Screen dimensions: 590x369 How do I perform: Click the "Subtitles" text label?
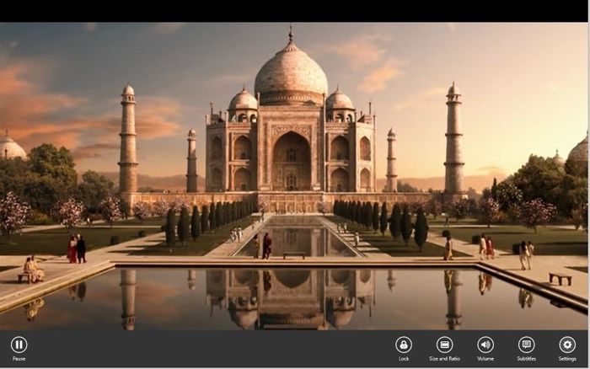pyautogui.click(x=526, y=359)
